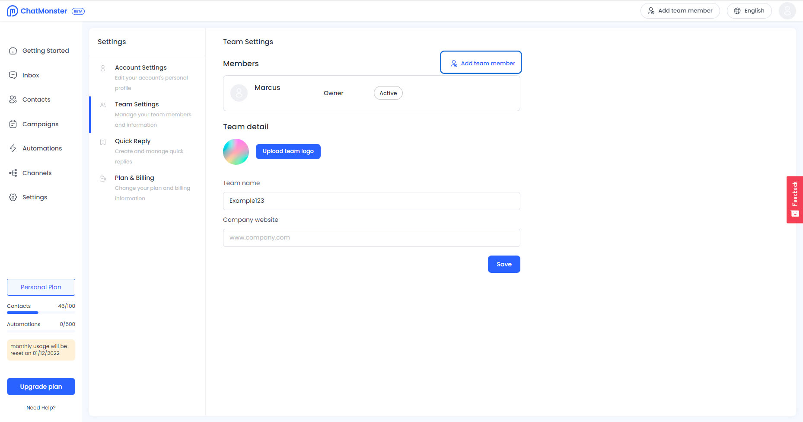Click the Inbox chat bubble icon
The width and height of the screenshot is (803, 422).
(13, 75)
